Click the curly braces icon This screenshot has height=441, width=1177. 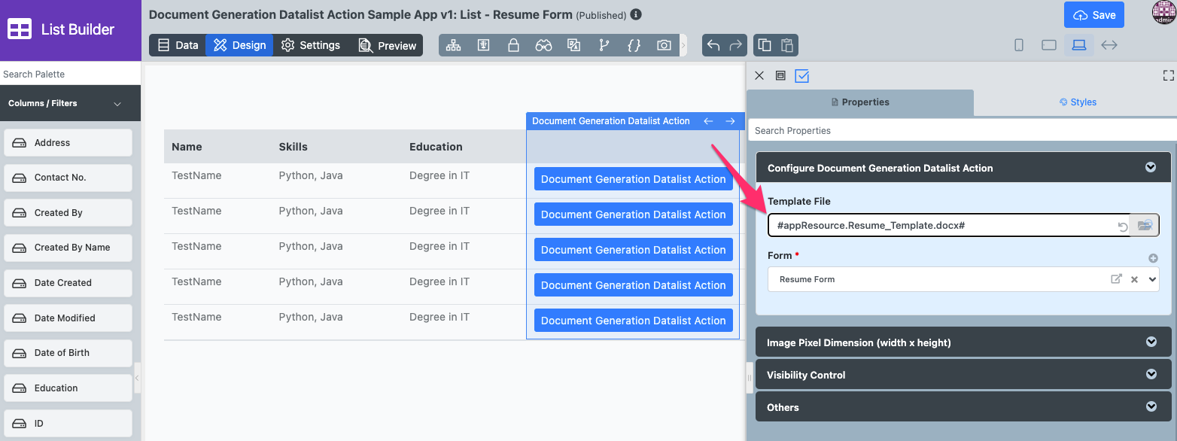point(634,45)
